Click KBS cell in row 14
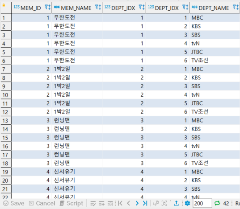The height and width of the screenshot is (209, 240). pos(215,129)
